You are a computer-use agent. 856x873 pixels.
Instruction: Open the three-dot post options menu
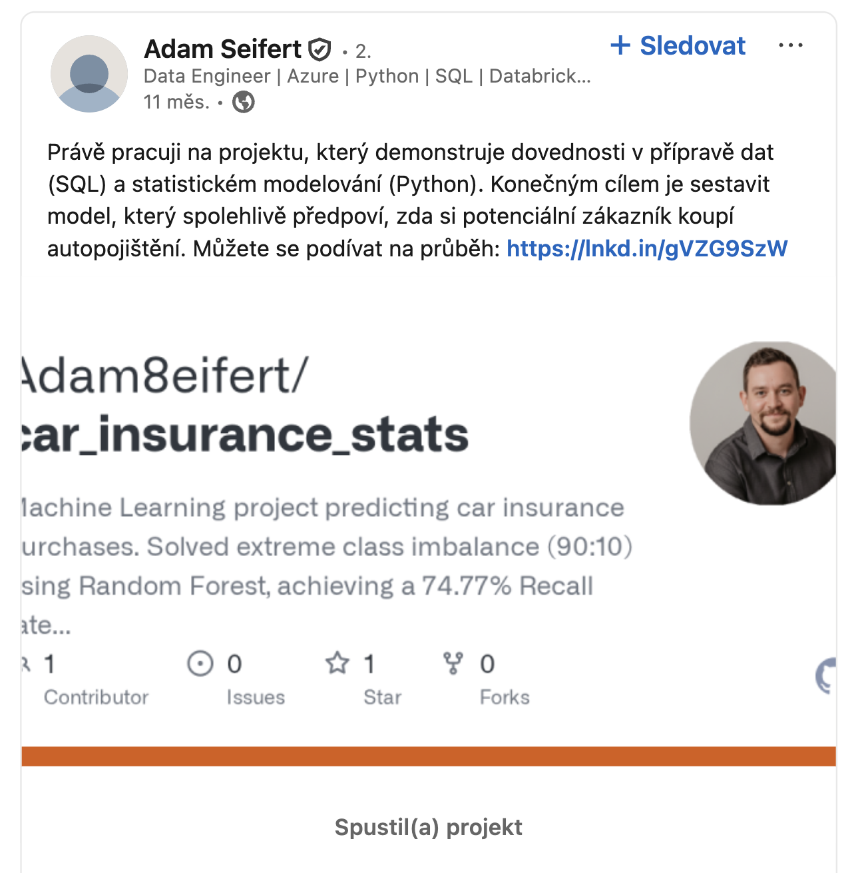[791, 45]
